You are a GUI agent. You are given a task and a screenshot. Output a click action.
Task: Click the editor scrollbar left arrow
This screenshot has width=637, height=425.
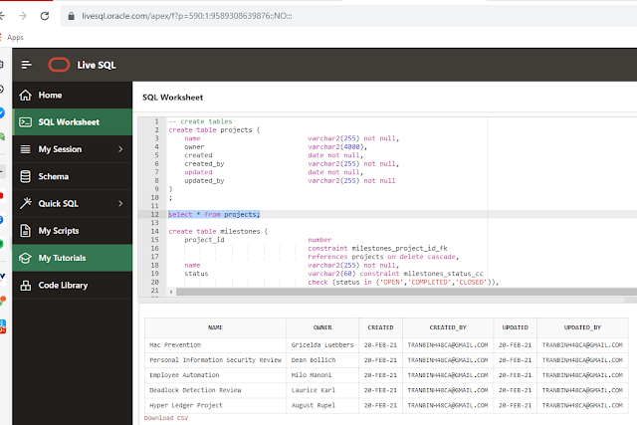point(171,292)
